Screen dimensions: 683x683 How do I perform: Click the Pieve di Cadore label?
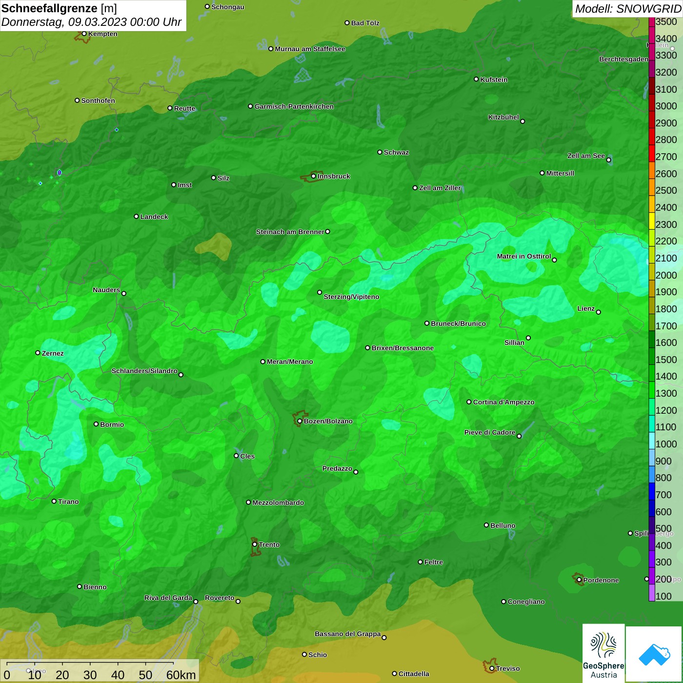point(490,432)
